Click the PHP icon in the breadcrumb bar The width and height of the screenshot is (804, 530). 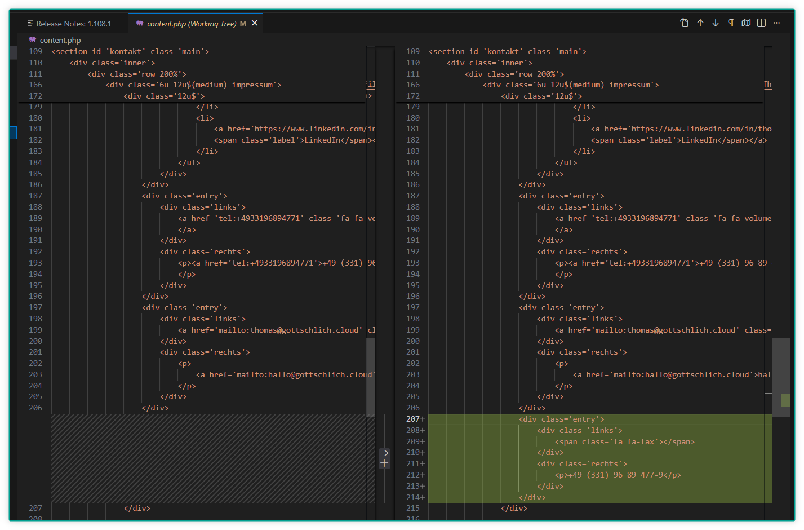[x=34, y=40]
